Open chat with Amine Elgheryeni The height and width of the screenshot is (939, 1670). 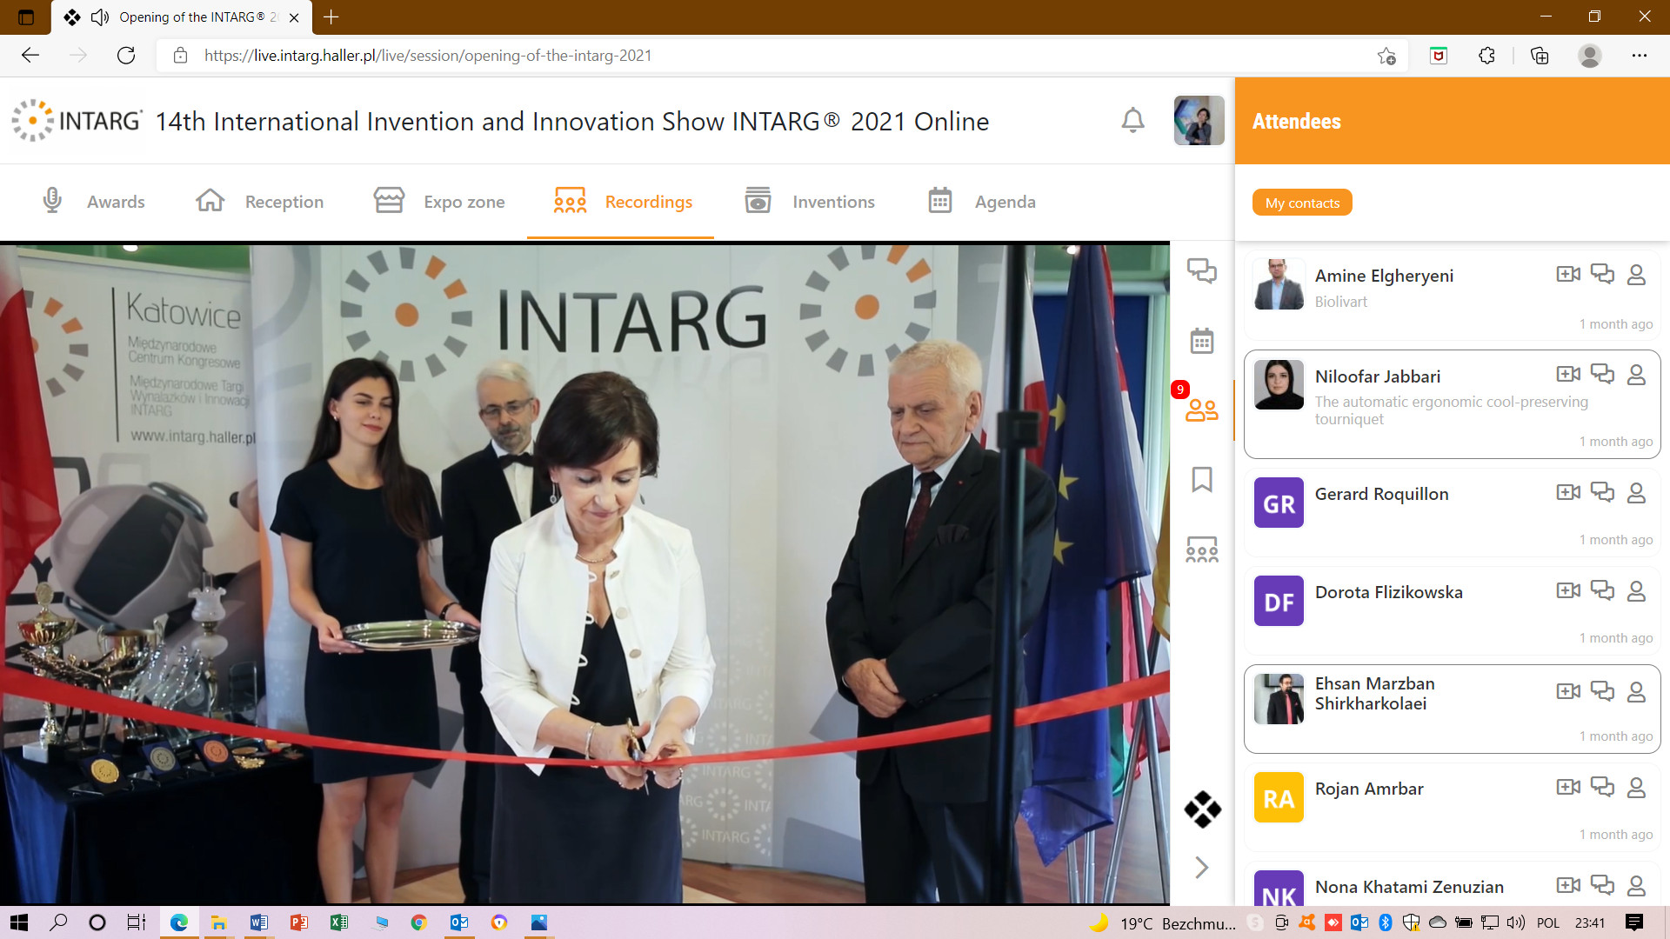[x=1602, y=275]
